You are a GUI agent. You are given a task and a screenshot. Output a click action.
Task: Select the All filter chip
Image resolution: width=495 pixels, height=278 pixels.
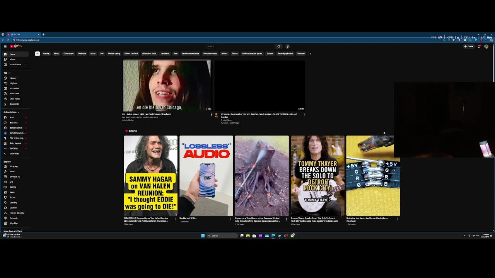tap(37, 54)
